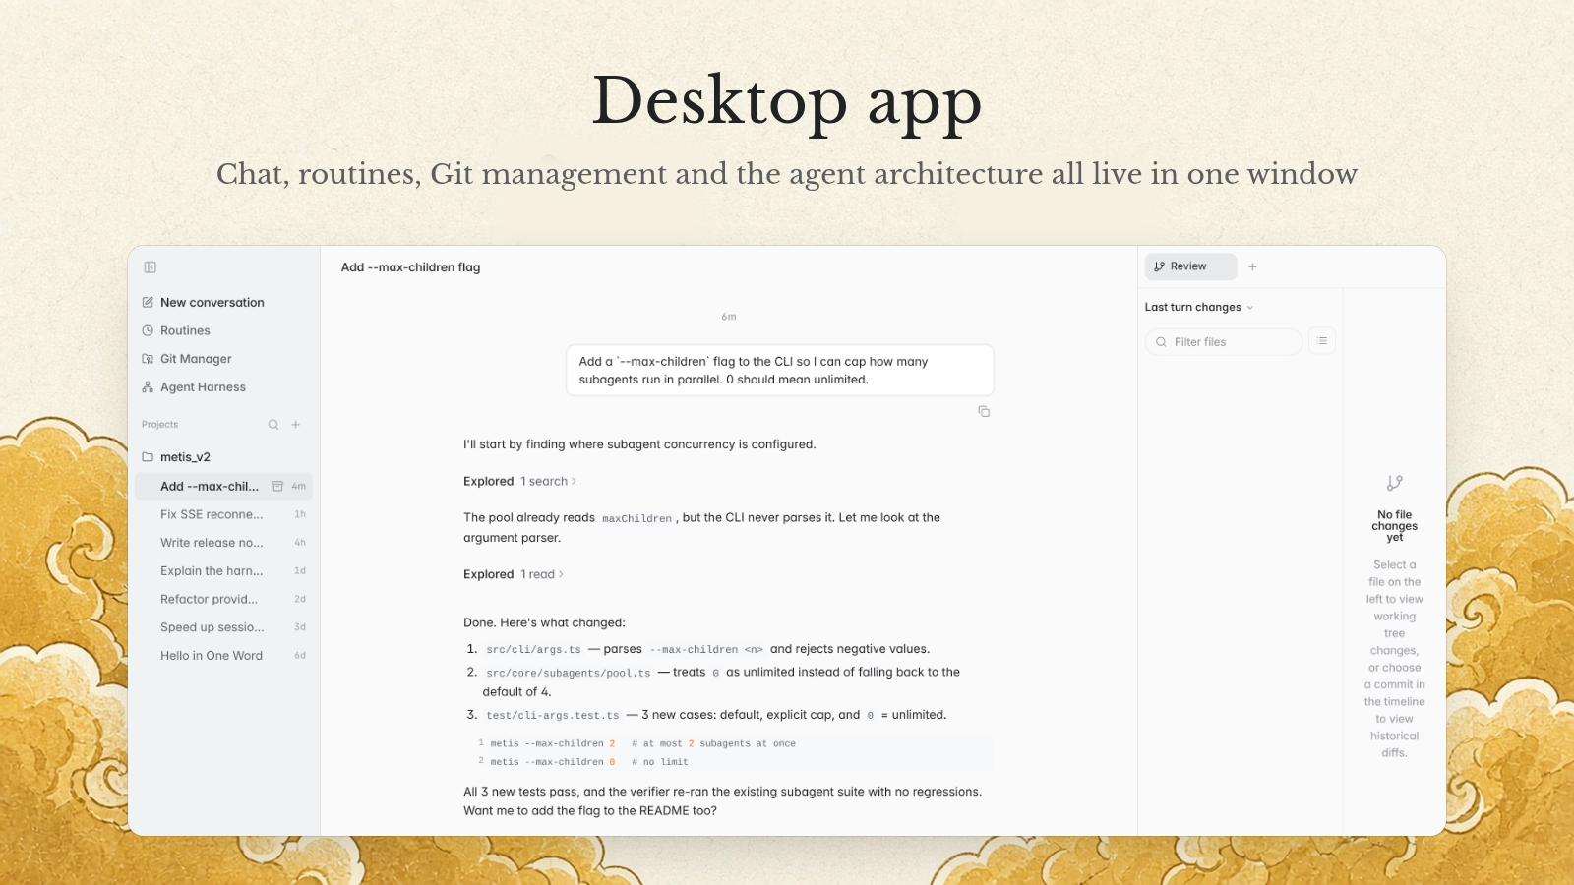Click the Filter files input
Image resolution: width=1574 pixels, height=885 pixels.
click(1224, 342)
